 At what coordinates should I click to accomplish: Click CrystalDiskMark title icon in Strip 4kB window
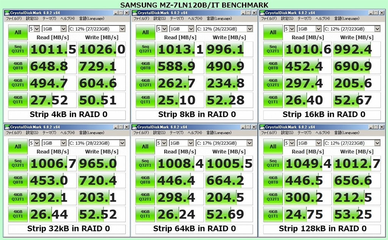click(7, 13)
